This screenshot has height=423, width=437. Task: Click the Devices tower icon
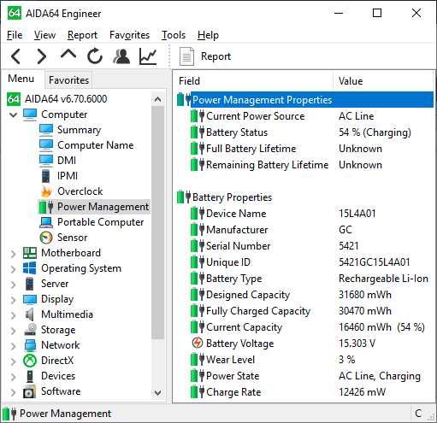30,376
